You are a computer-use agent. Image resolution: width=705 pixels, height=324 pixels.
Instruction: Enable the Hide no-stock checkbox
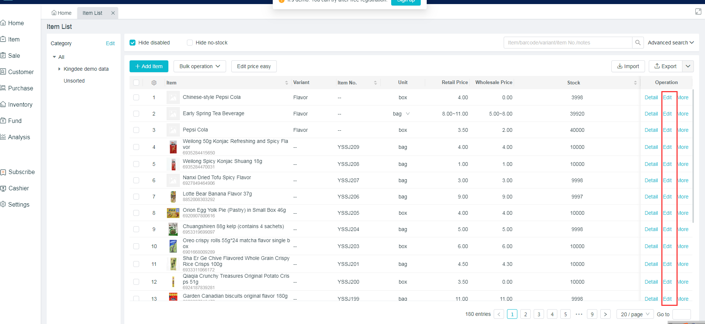(x=190, y=43)
